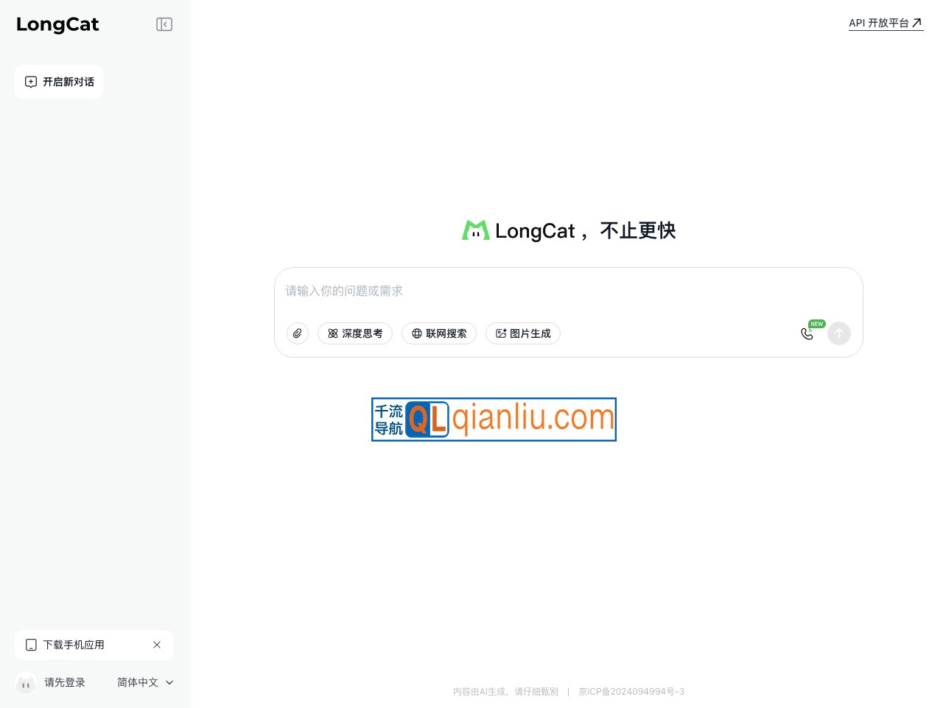Click the paperclip attachment icon

[x=298, y=333]
